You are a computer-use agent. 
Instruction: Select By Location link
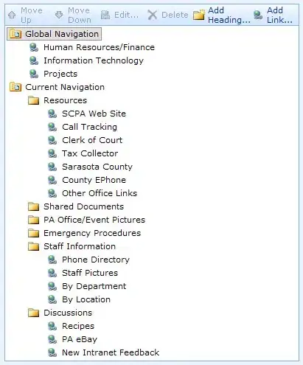pyautogui.click(x=86, y=299)
